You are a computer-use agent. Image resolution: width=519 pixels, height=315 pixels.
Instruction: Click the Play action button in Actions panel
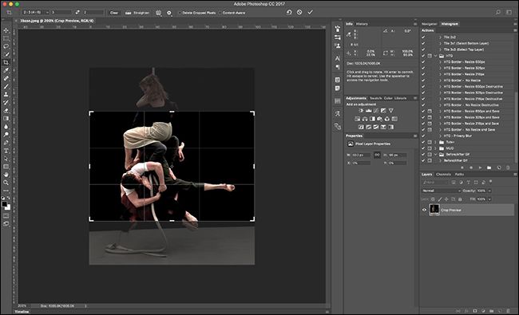pyautogui.click(x=480, y=167)
